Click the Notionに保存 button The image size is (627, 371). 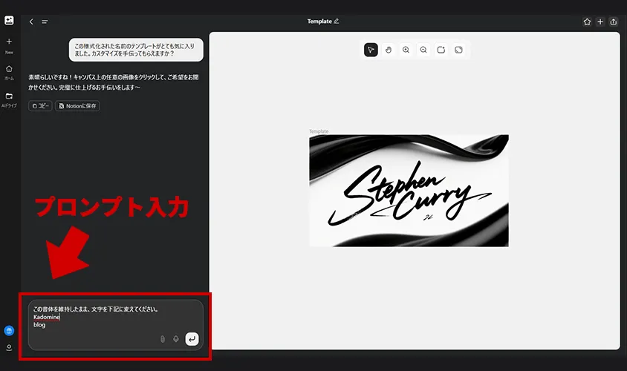click(77, 106)
